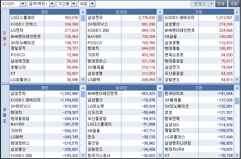Select 한국타이어 row
This screenshot has width=241, height=159.
(199, 93)
